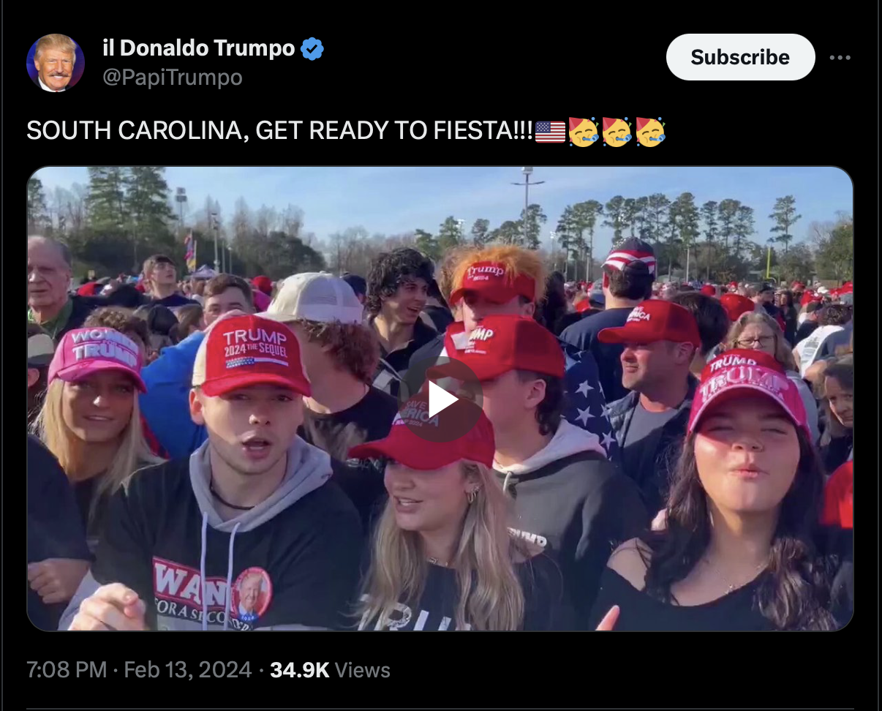Click the last party-face emoji in tweet
Viewport: 882px width, 711px height.
coord(650,132)
